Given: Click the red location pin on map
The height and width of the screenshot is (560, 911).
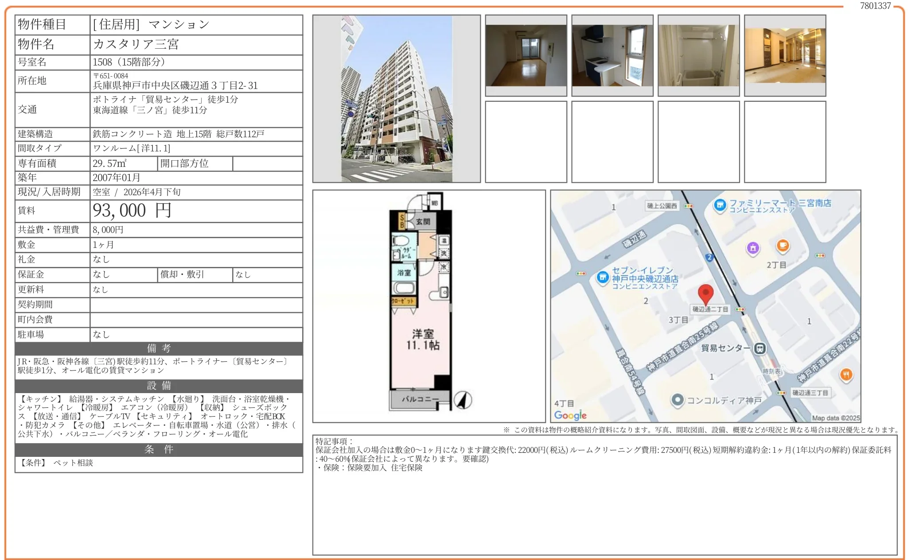Looking at the screenshot, I should [x=705, y=294].
